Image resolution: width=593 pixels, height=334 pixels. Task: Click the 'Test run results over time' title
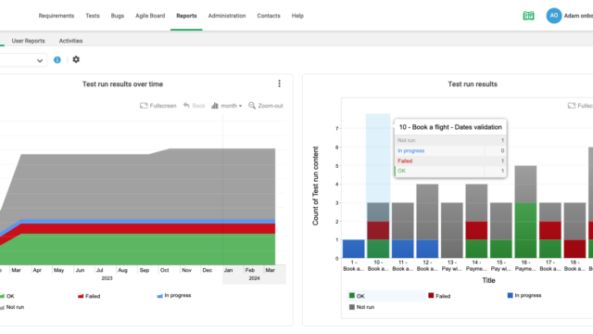click(x=122, y=84)
